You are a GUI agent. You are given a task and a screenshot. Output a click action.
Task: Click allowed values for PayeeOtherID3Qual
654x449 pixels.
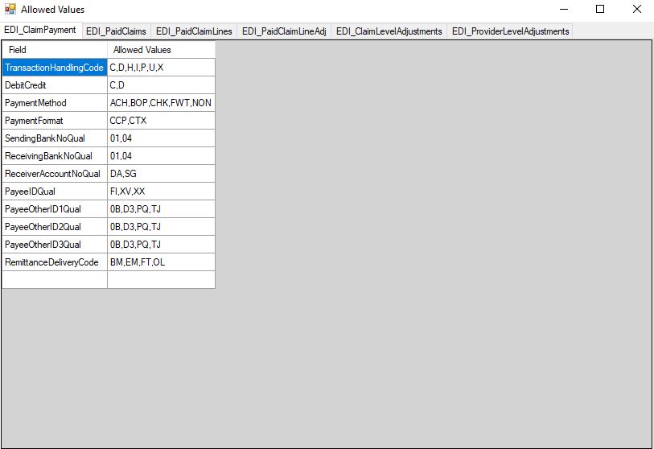click(162, 245)
